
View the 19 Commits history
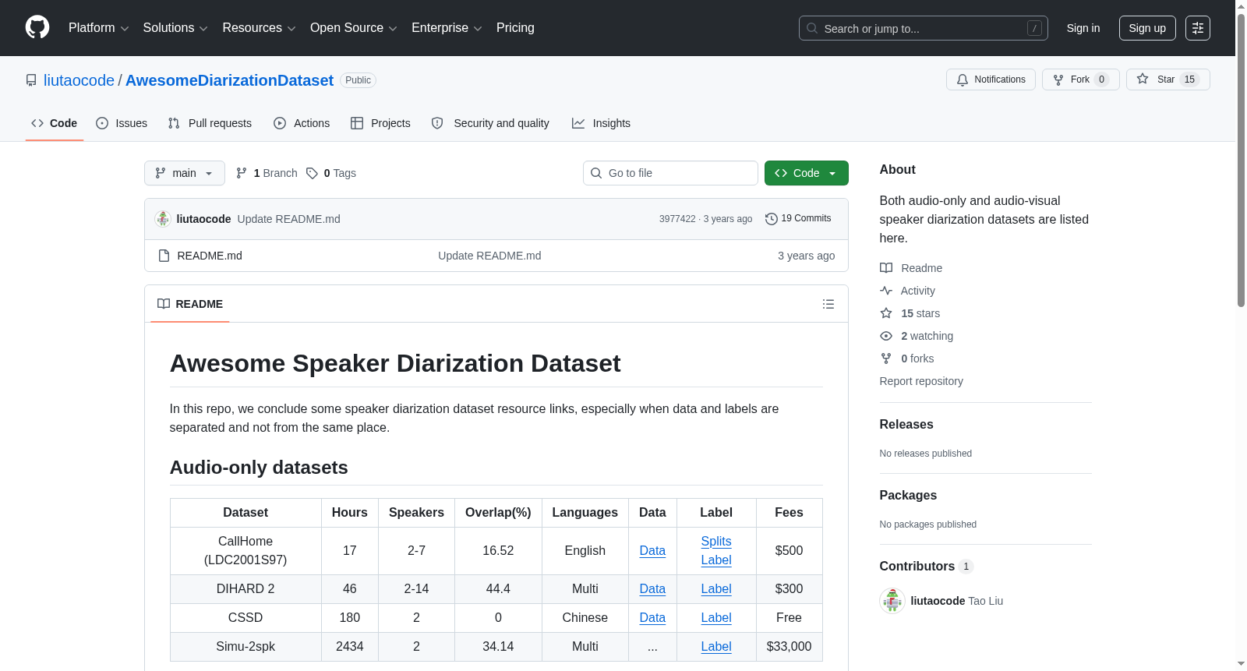click(x=798, y=219)
